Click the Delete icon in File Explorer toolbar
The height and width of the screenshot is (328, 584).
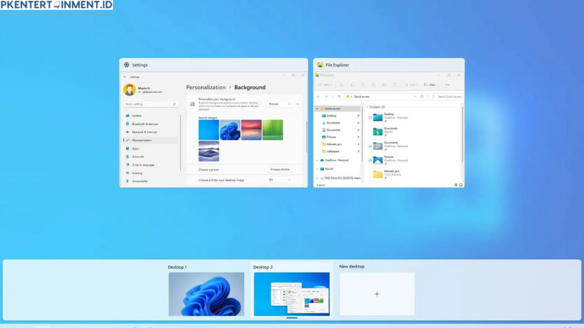pyautogui.click(x=395, y=84)
